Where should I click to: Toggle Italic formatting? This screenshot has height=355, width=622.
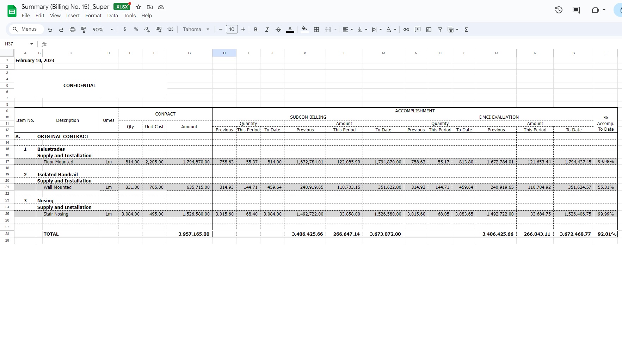[267, 30]
